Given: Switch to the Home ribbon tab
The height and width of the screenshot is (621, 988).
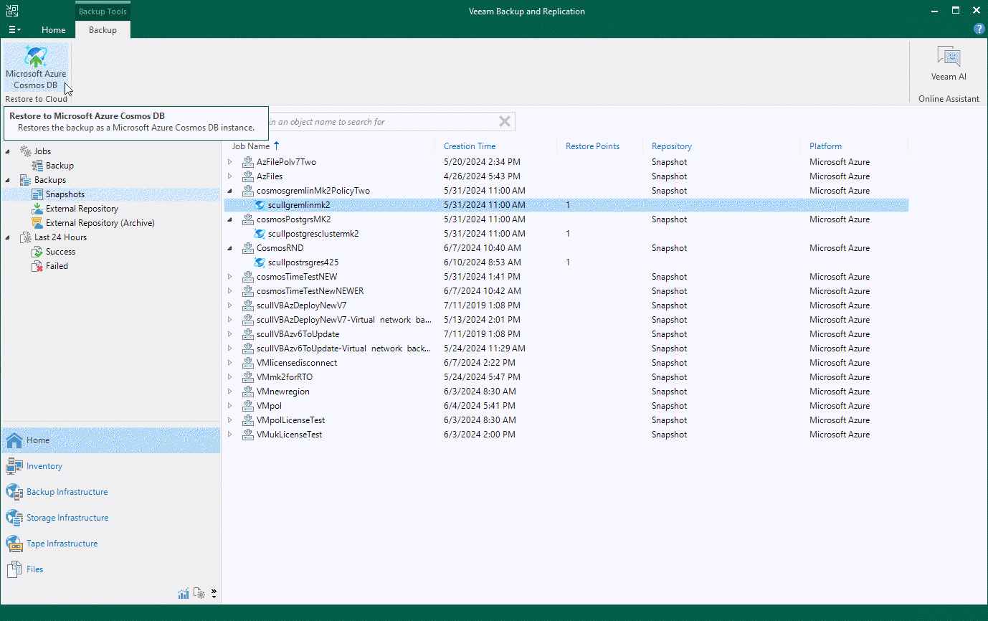Looking at the screenshot, I should click(x=54, y=30).
